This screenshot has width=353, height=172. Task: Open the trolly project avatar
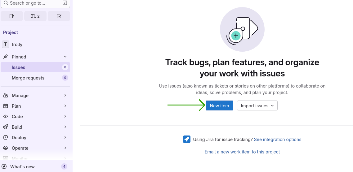point(6,45)
